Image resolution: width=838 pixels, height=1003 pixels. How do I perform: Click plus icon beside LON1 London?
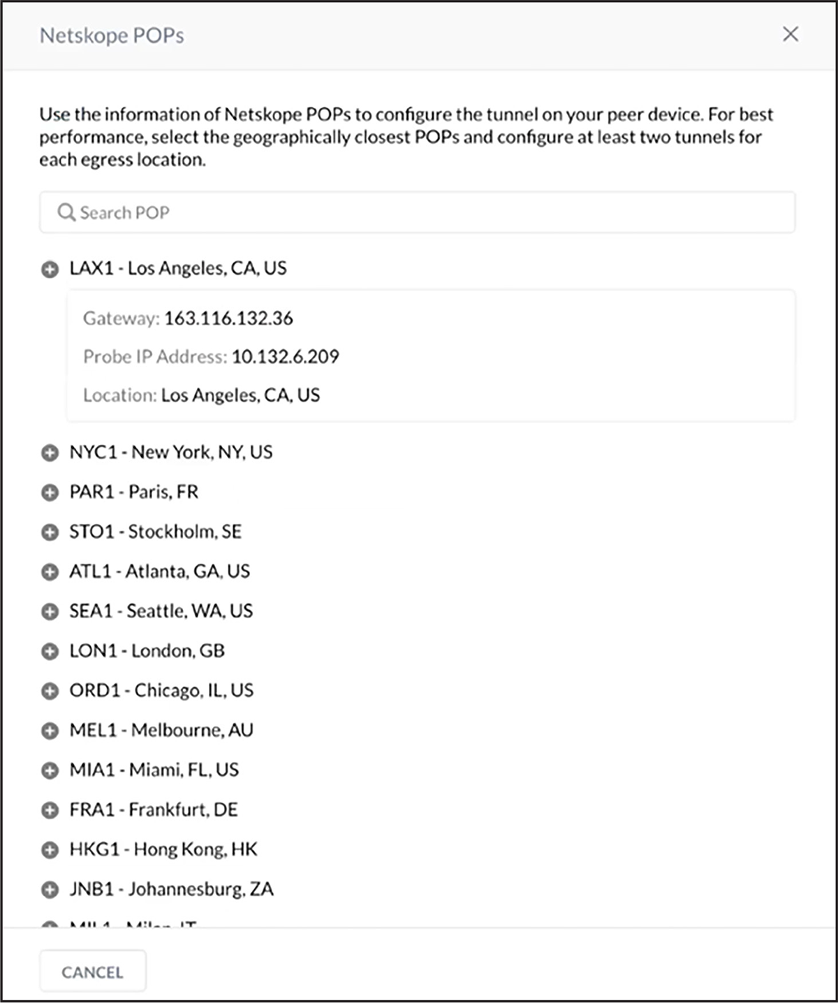click(x=50, y=652)
